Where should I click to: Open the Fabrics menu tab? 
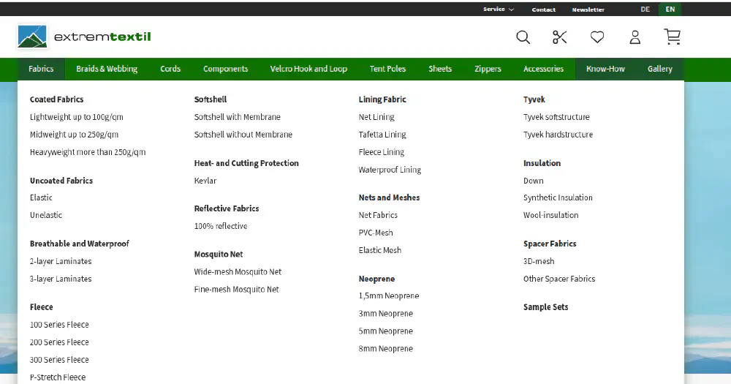click(41, 69)
